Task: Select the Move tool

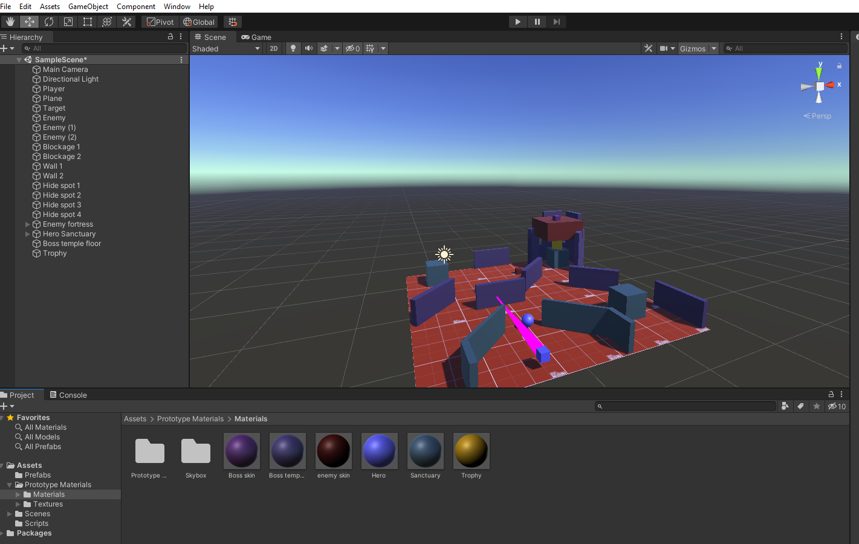Action: pyautogui.click(x=30, y=22)
